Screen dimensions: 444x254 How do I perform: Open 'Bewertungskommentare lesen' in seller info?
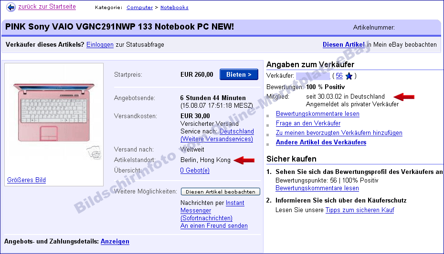[317, 114]
